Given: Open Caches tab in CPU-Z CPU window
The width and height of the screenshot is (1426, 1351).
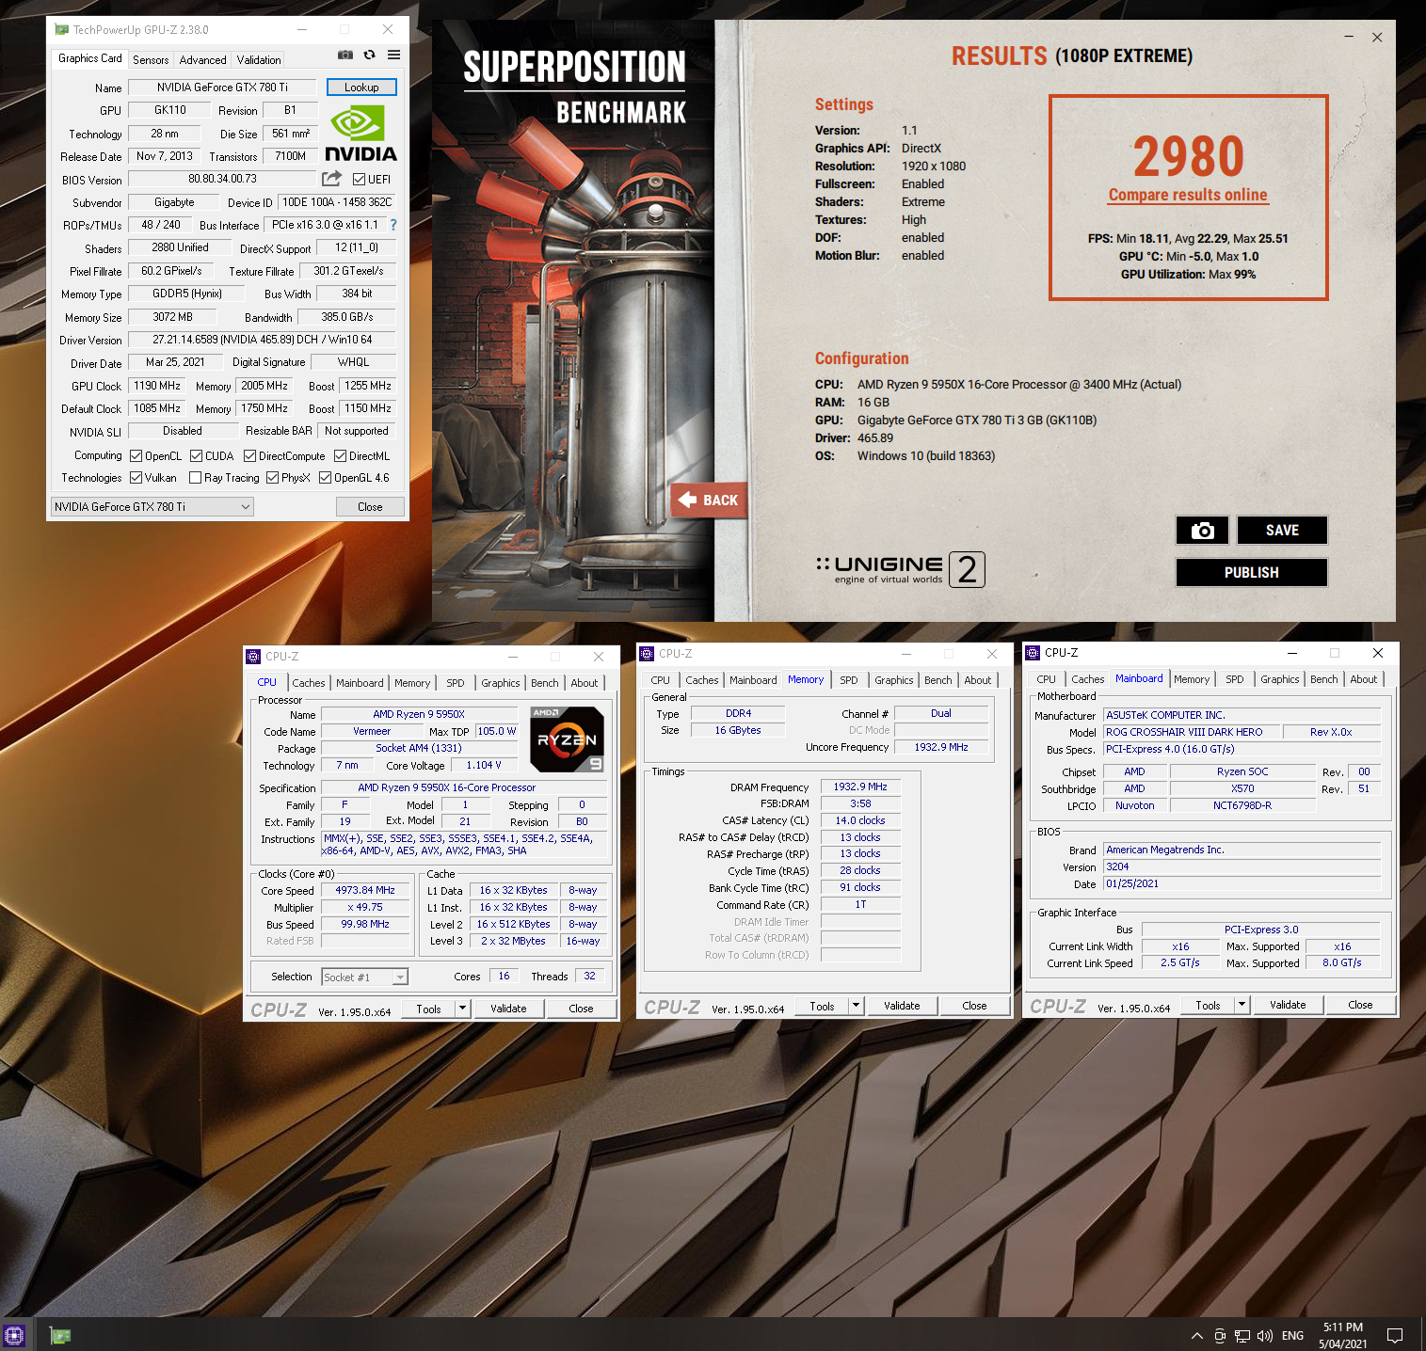Looking at the screenshot, I should coord(309,683).
